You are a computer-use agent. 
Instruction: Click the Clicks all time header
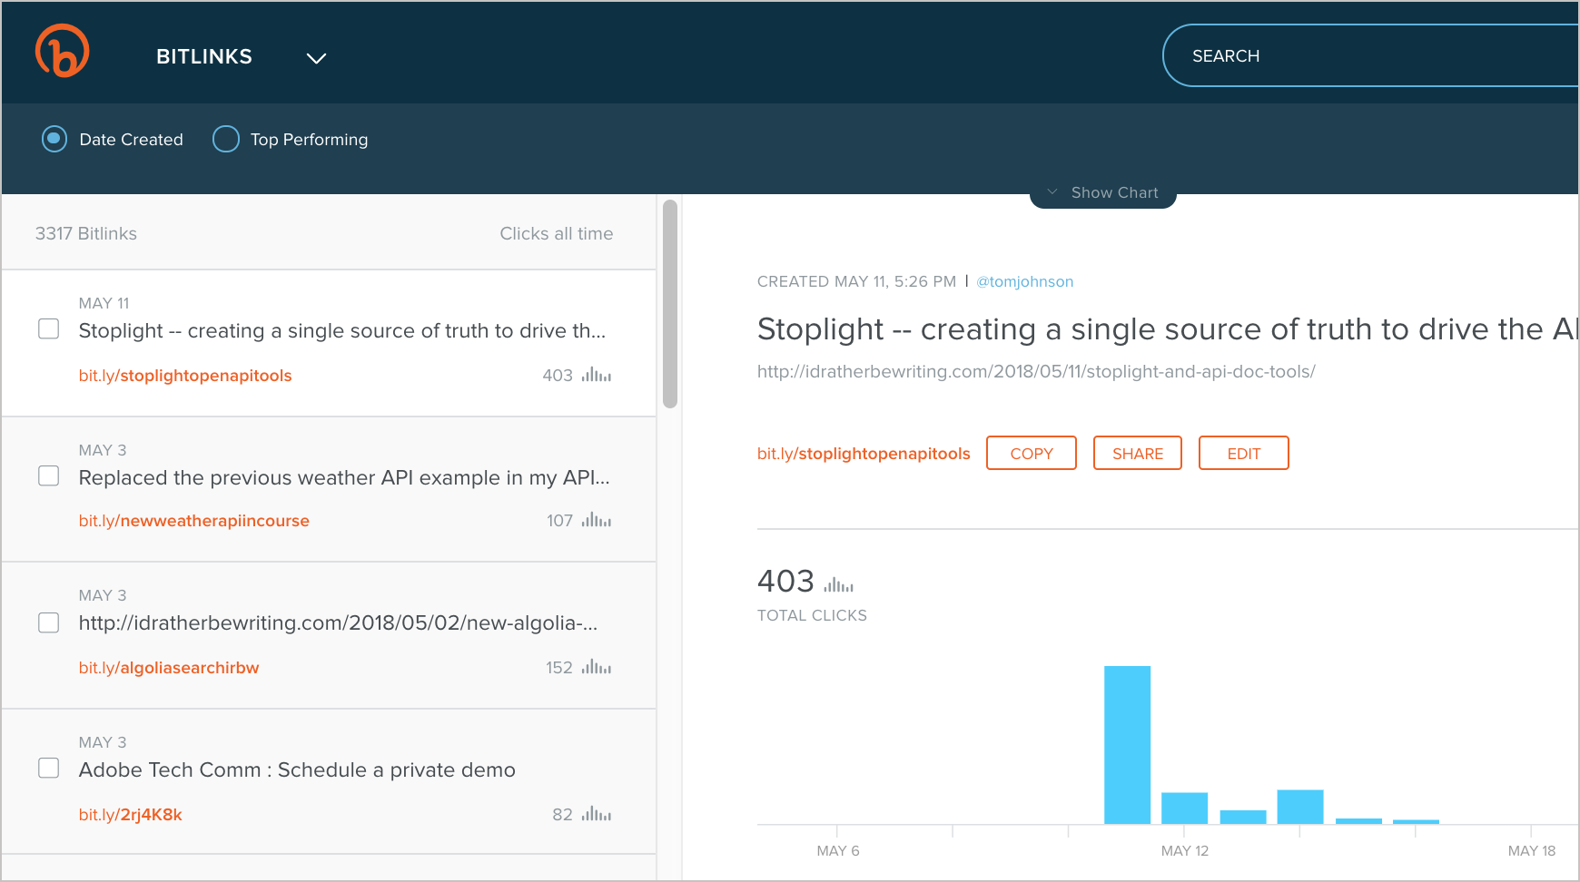(x=557, y=233)
